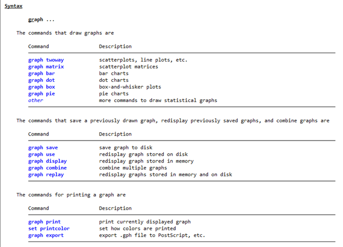Open the set printcolor link
This screenshot has height=247, width=343.
click(49, 229)
